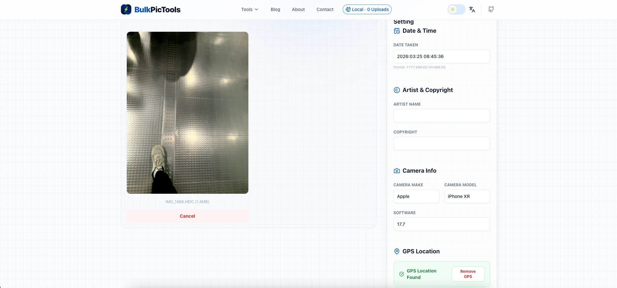The image size is (617, 288).
Task: Click the check icon in GPS Location Found
Action: click(401, 274)
